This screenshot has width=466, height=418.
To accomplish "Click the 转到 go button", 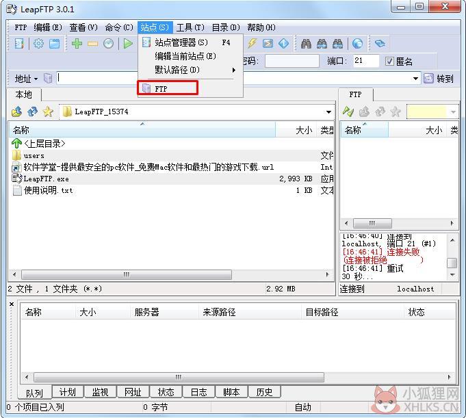I will tap(439, 79).
